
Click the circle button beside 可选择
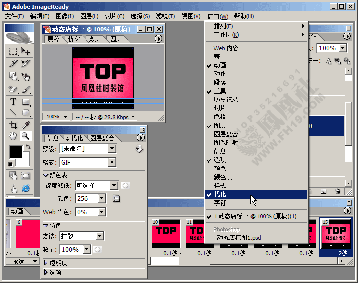(125, 186)
